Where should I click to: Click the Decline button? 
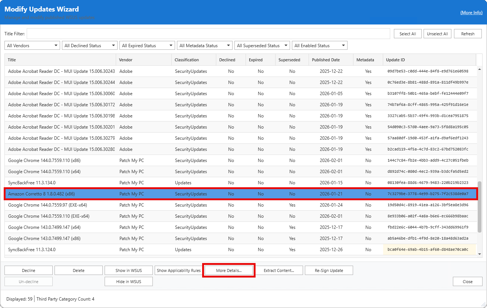pos(29,270)
